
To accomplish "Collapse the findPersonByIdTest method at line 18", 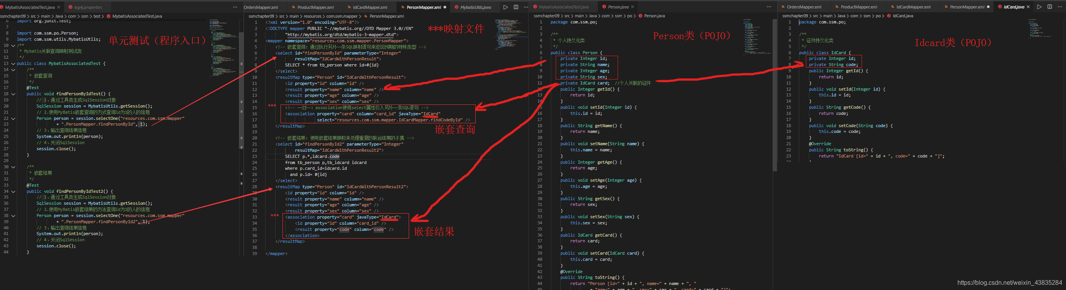I will pos(13,94).
